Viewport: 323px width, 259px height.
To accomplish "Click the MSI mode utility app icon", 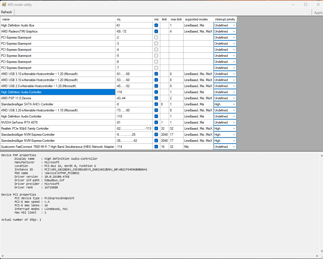I will (x=4, y=4).
